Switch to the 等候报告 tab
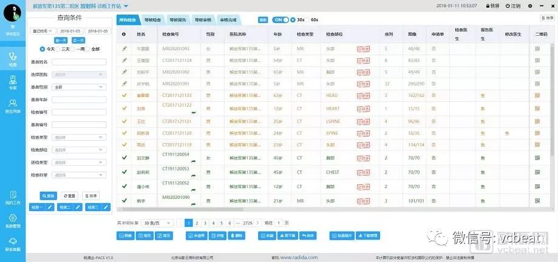The width and height of the screenshot is (558, 262). tap(177, 20)
